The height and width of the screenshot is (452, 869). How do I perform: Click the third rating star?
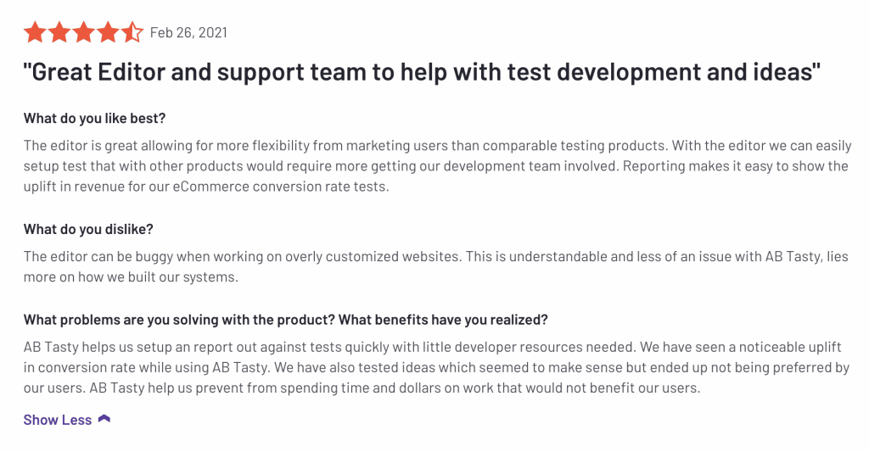tap(84, 33)
